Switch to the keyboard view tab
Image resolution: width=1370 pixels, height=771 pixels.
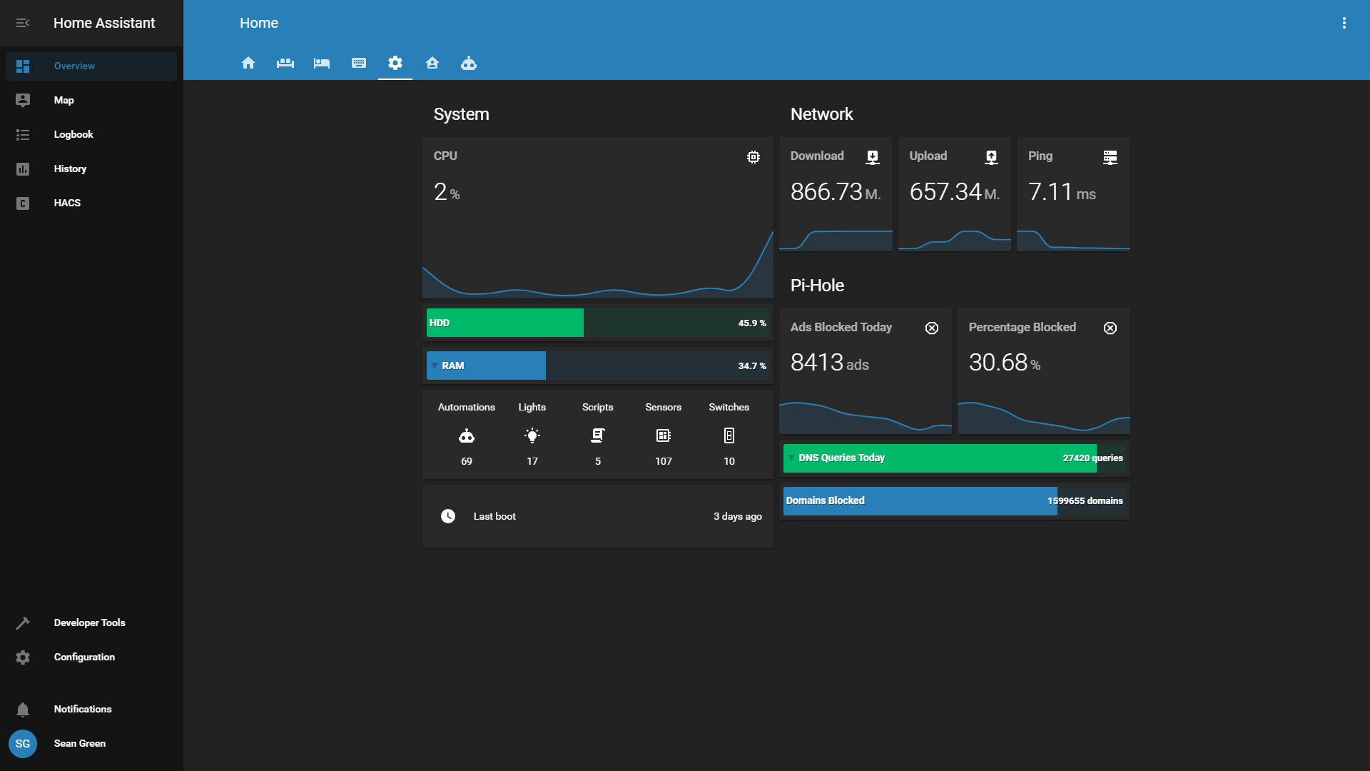tap(359, 63)
